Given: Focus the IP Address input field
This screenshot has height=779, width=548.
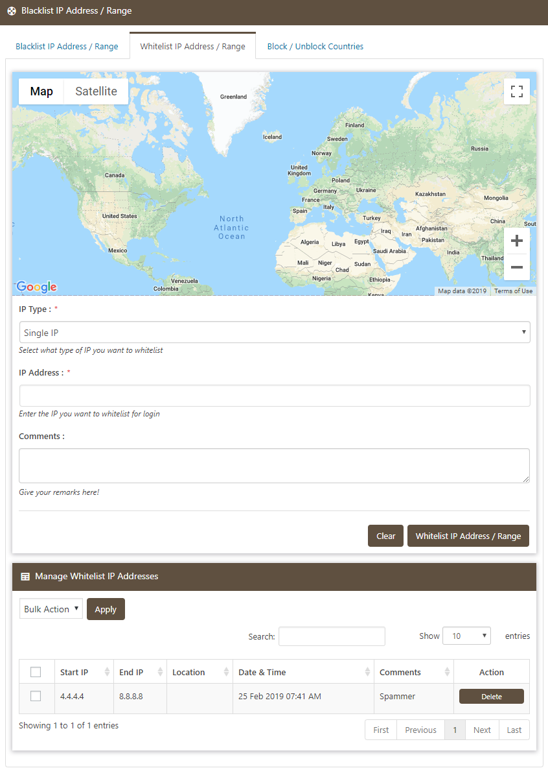Looking at the screenshot, I should click(275, 396).
